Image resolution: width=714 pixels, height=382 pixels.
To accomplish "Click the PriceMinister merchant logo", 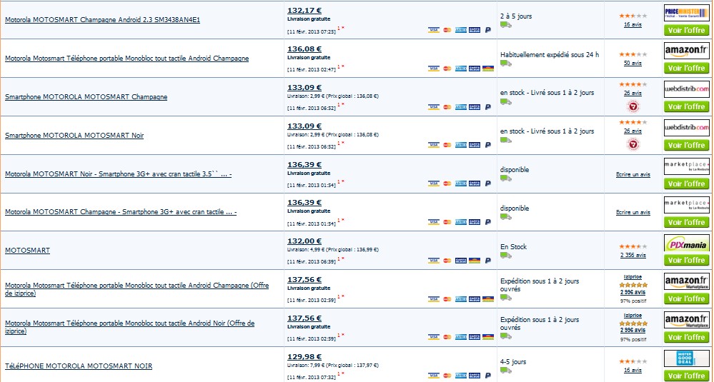I will (686, 12).
